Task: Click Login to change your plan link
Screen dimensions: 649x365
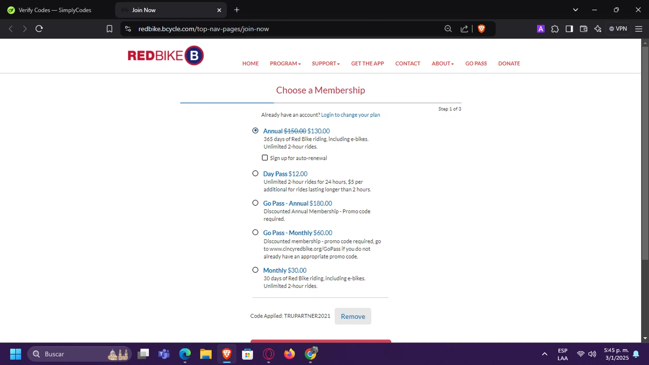Action: point(350,115)
